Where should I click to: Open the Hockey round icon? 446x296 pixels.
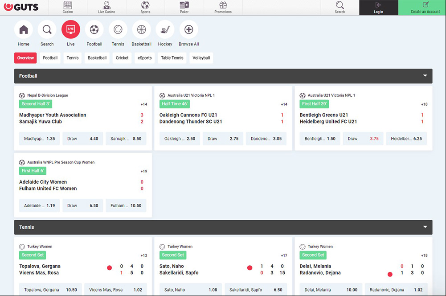pyautogui.click(x=165, y=29)
